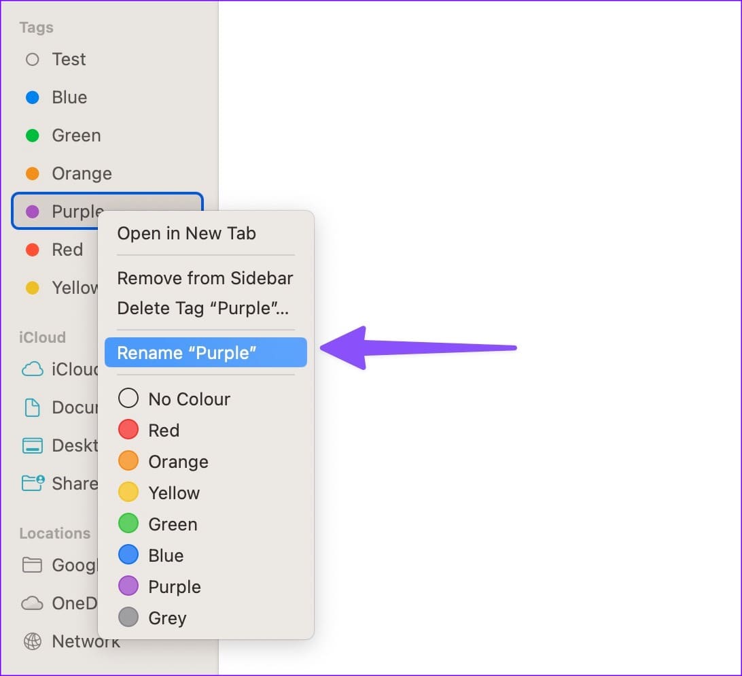The image size is (742, 676).
Task: Choose Rename "Purple" from context menu
Action: click(x=206, y=352)
